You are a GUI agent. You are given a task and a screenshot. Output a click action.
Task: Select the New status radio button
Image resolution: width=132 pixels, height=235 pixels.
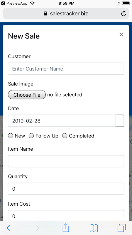tap(11, 136)
